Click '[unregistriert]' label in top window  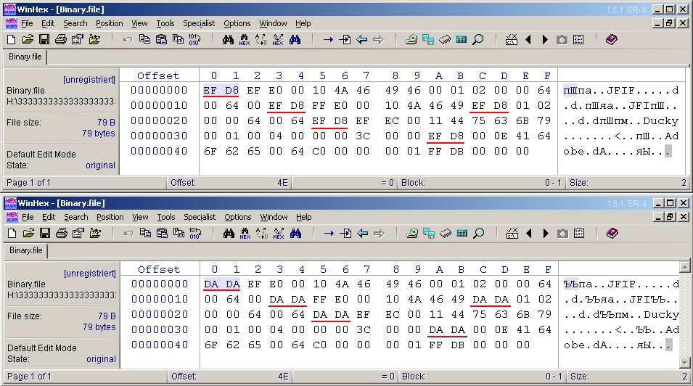click(89, 80)
